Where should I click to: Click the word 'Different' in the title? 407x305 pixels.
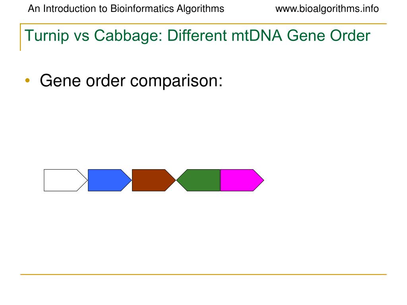[197, 35]
